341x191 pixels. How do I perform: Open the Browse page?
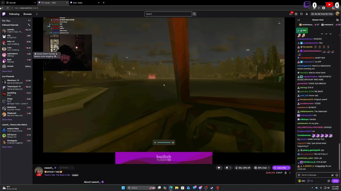pyautogui.click(x=27, y=14)
